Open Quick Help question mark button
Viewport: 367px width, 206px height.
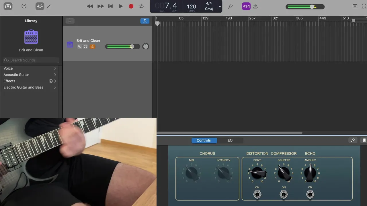(24, 6)
